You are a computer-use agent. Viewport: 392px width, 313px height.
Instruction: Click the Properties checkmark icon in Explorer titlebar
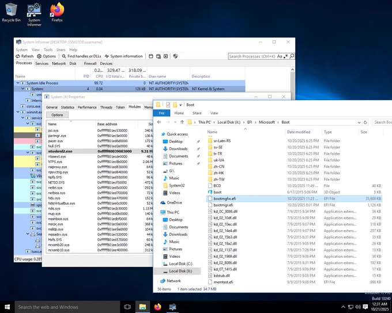coord(168,105)
